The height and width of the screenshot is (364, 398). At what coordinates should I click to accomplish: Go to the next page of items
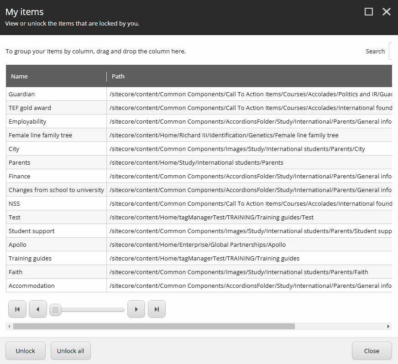pos(136,309)
